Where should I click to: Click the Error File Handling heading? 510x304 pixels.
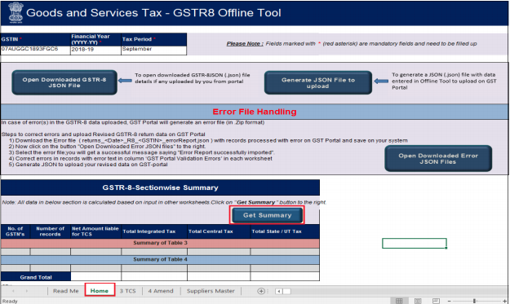pyautogui.click(x=255, y=112)
